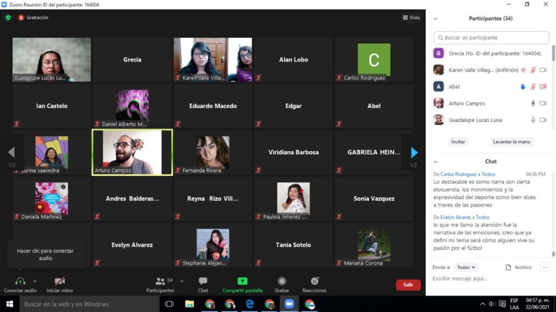Click Buscar en la web y en Windows box
Image resolution: width=556 pixels, height=312 pixels.
click(x=90, y=304)
